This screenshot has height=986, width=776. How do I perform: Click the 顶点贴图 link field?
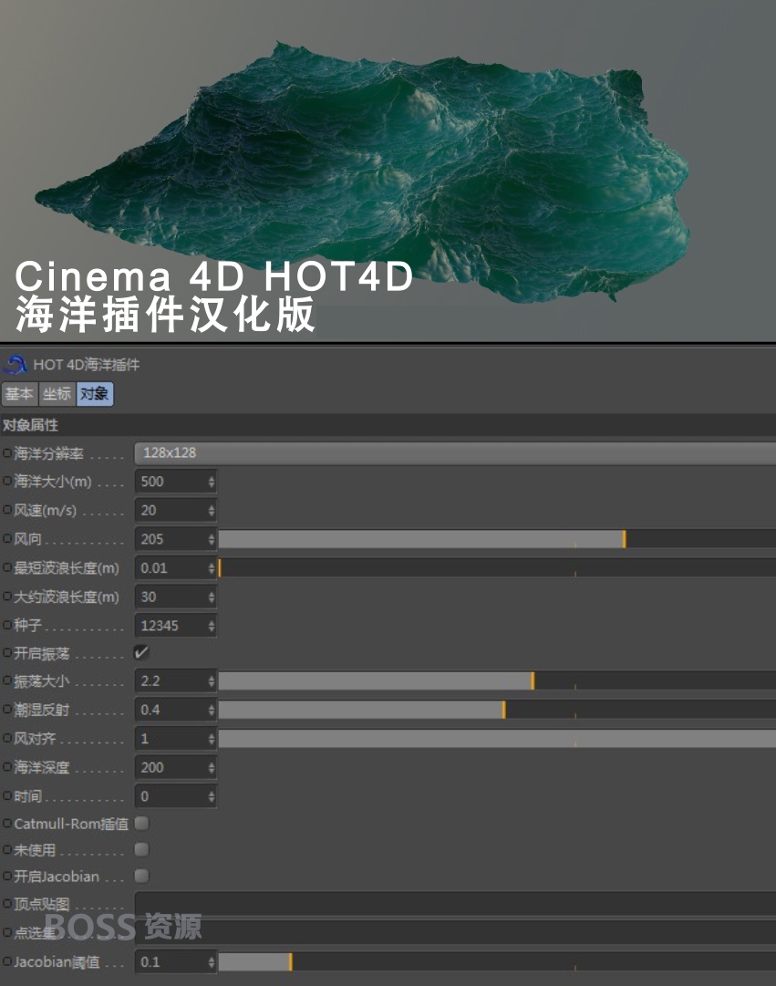(x=455, y=904)
